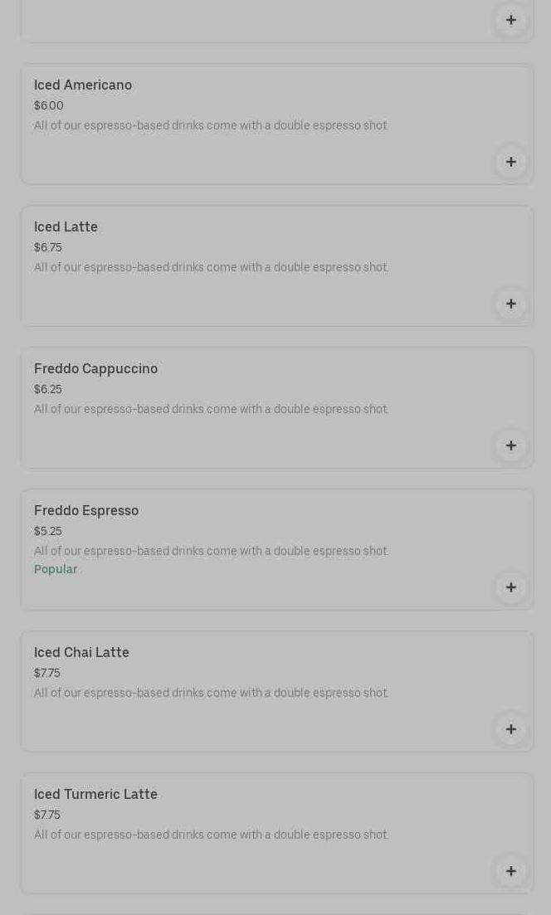
Task: Add Iced Americano to the order
Action: 511,162
